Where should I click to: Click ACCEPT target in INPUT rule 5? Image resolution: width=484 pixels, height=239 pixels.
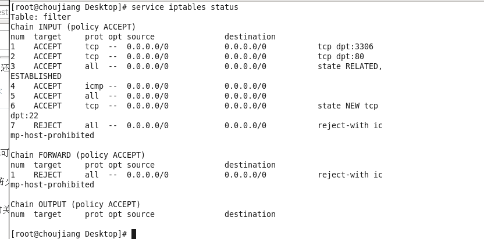(48, 96)
